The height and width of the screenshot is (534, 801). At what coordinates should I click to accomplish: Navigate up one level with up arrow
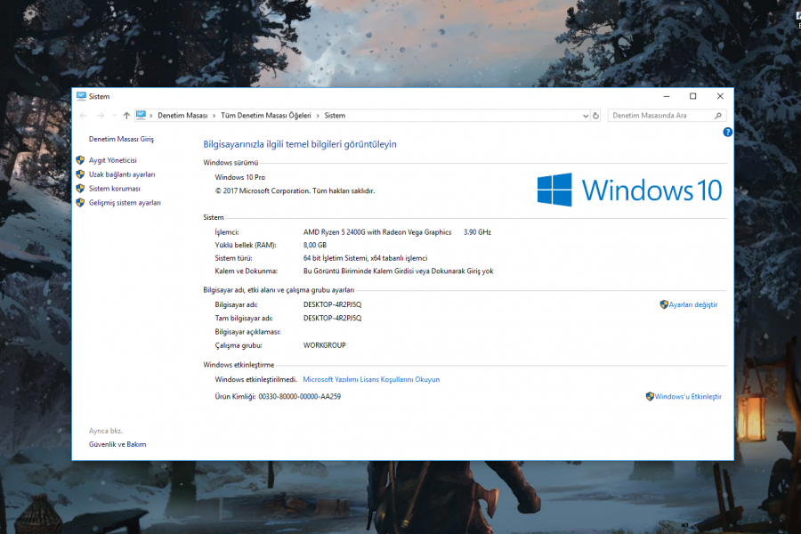click(x=126, y=116)
